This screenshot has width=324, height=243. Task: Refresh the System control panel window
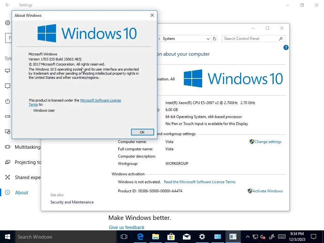(x=215, y=39)
